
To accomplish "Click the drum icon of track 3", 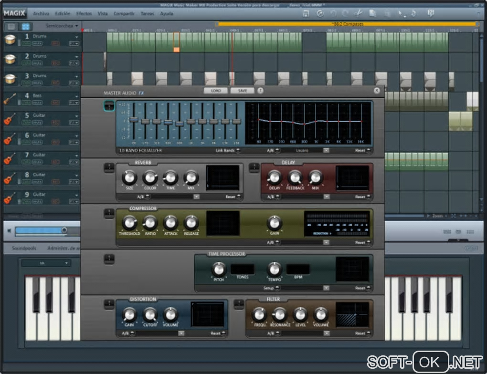I will click(10, 79).
